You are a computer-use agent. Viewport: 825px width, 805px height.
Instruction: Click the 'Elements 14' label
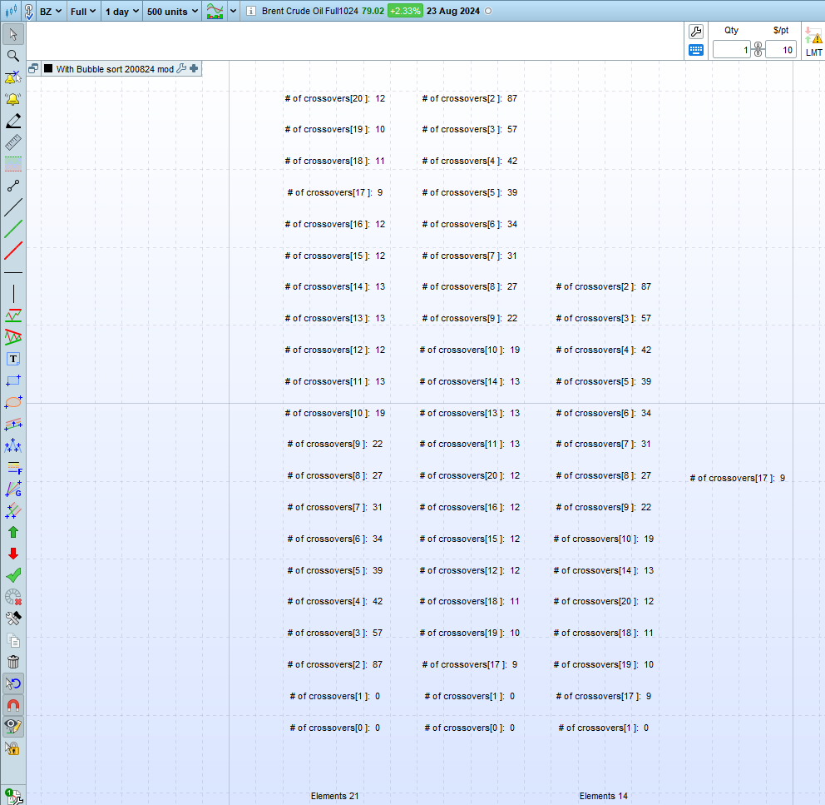pos(604,796)
